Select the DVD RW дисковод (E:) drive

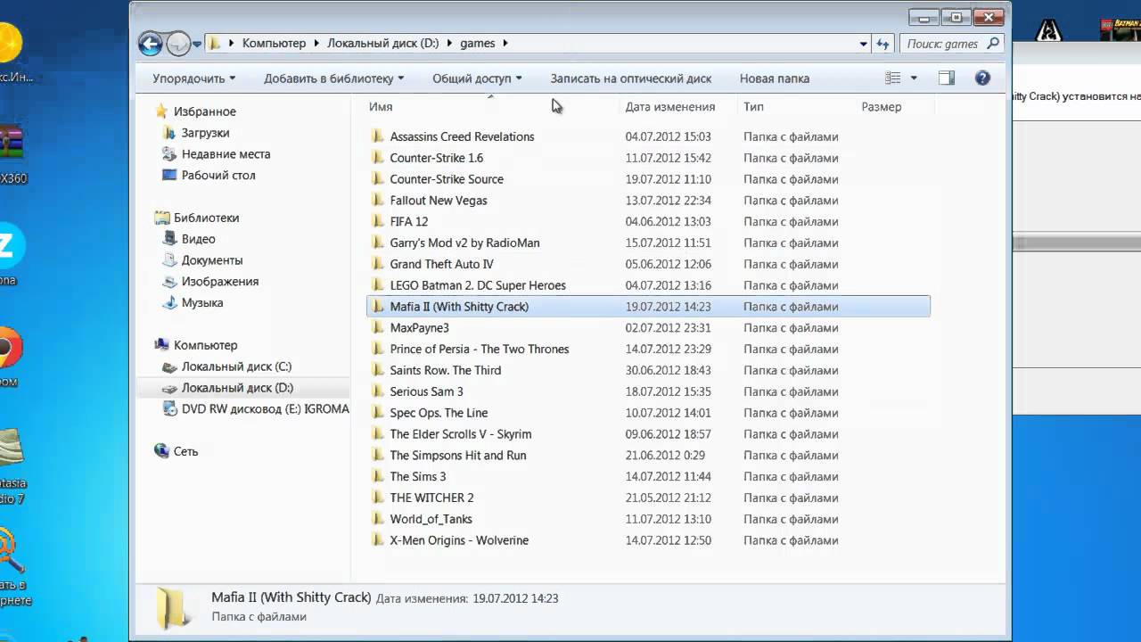(x=265, y=409)
